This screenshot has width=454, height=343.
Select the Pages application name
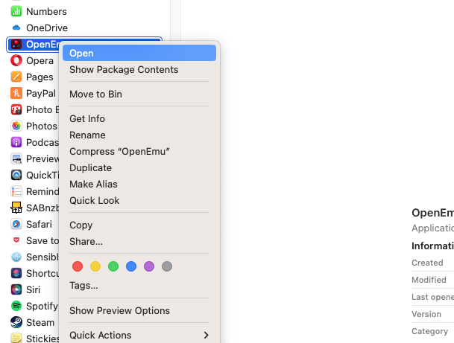[x=40, y=77]
